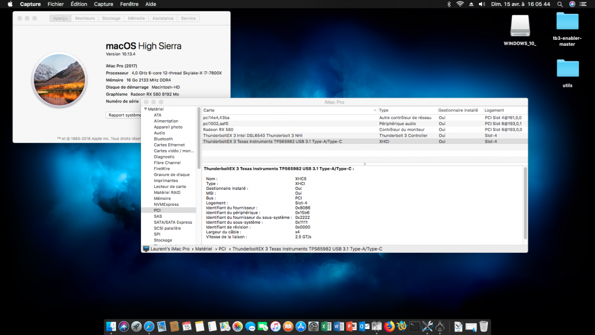The width and height of the screenshot is (595, 335).
Task: Open Fichier menu
Action: tap(56, 4)
